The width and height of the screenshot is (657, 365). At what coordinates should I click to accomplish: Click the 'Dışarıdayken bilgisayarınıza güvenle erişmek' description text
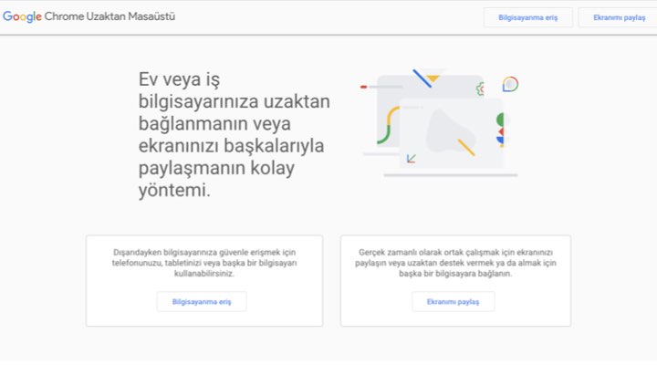[204, 263]
